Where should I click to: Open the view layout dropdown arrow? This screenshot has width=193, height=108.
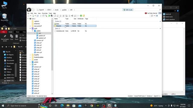pyautogui.click(x=154, y=16)
